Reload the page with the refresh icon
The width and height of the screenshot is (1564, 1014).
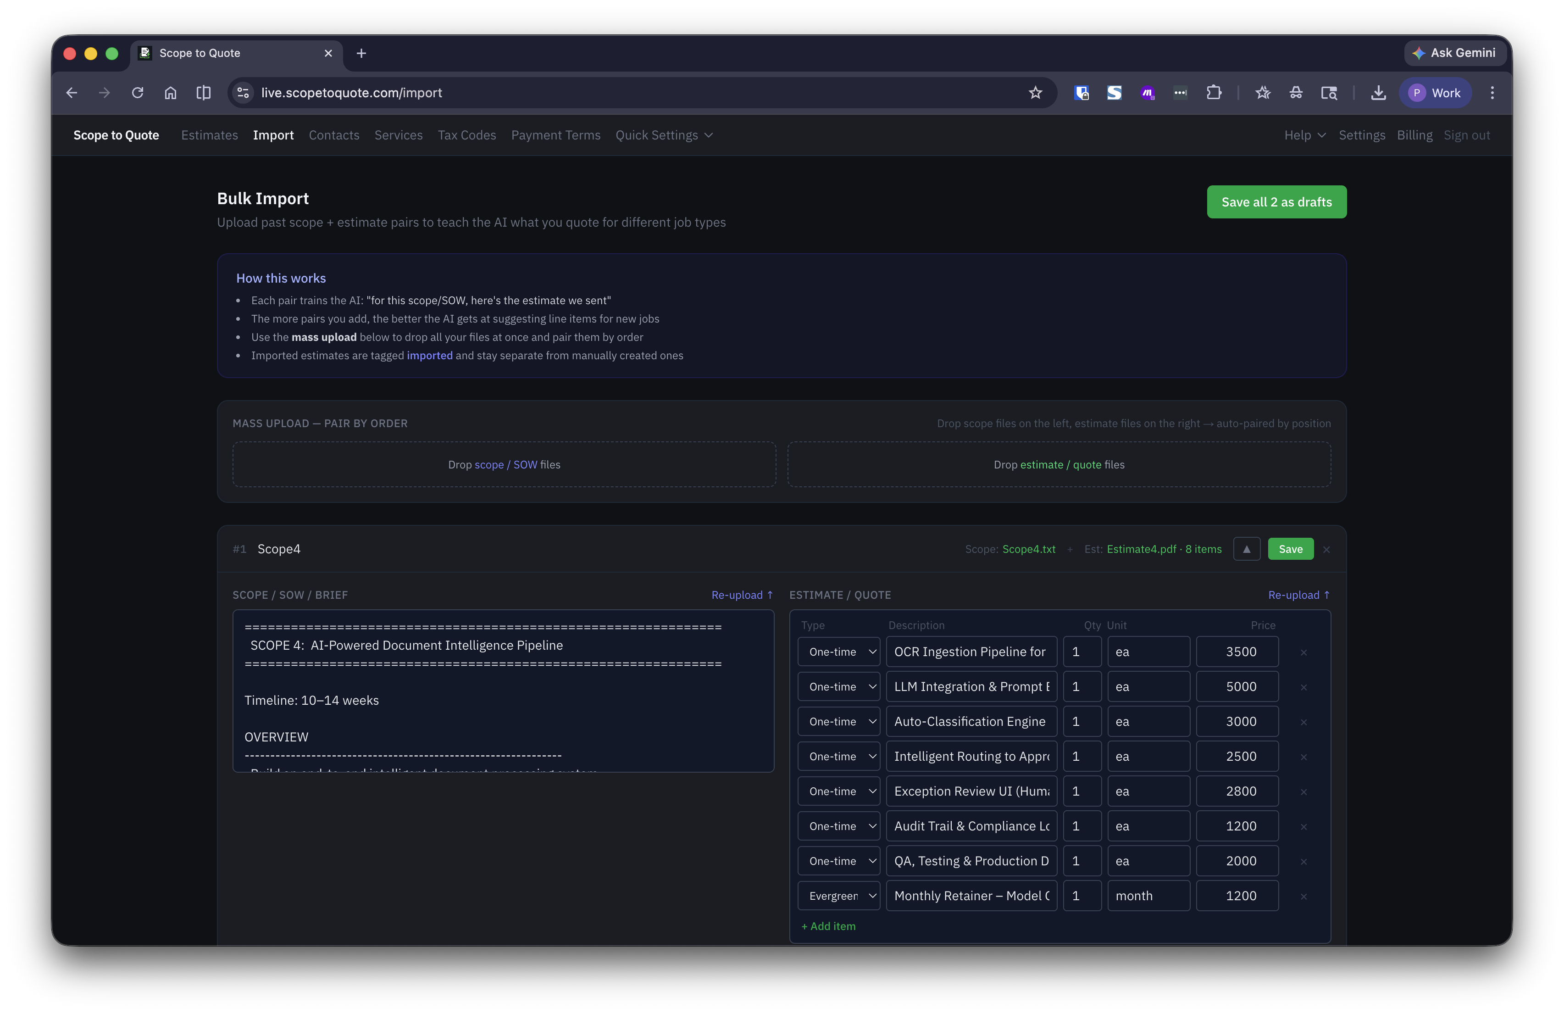(137, 93)
